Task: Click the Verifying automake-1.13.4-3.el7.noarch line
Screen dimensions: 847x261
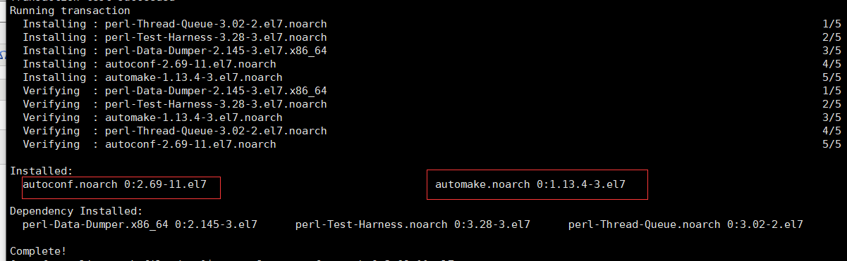Action: (x=152, y=118)
